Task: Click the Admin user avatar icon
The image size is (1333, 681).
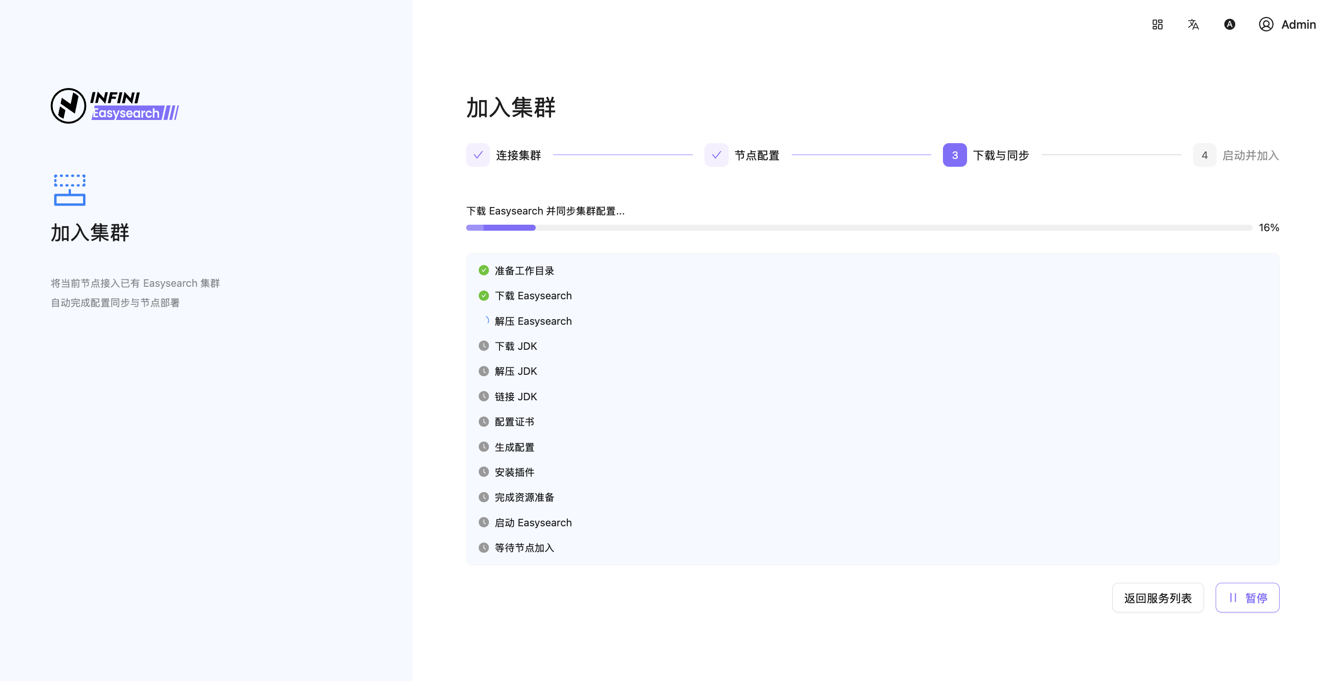Action: 1266,24
